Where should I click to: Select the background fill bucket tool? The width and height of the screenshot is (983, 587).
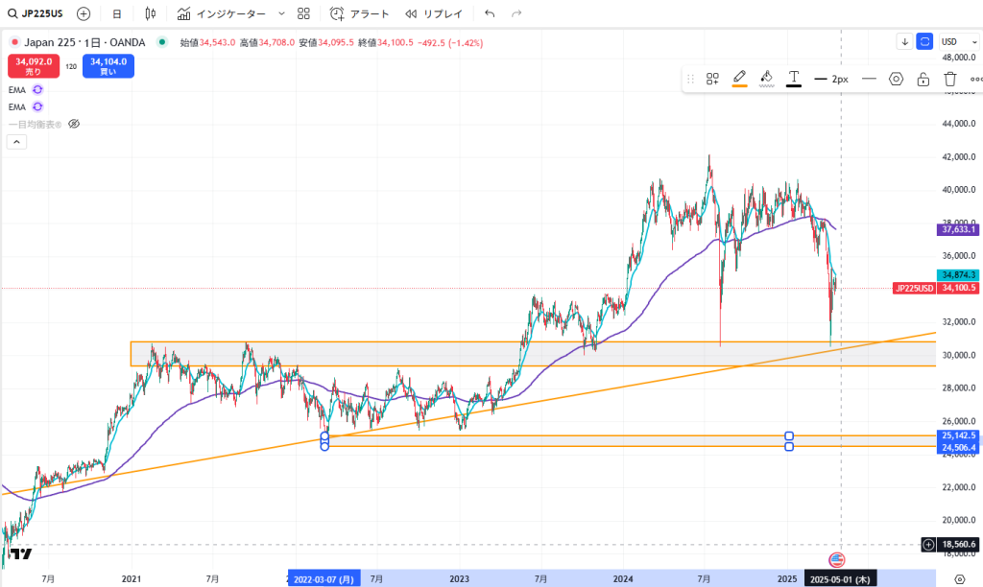coord(766,79)
